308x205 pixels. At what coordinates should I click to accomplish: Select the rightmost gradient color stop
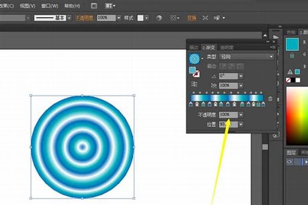[263, 105]
